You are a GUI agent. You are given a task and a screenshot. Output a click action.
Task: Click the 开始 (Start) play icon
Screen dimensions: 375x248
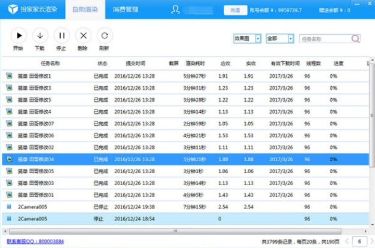coord(17,36)
